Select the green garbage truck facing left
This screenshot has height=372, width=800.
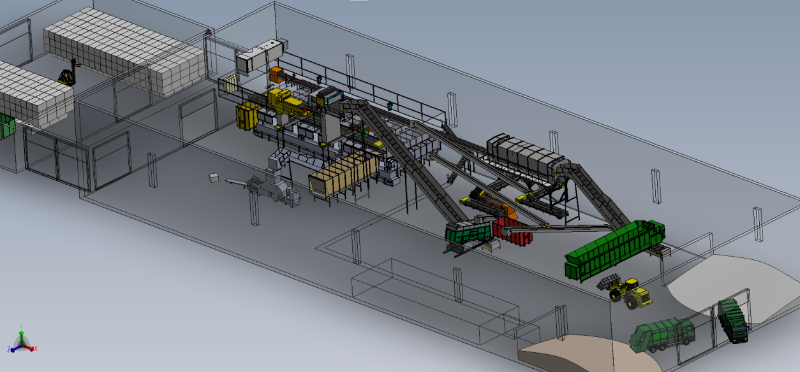coord(662,334)
